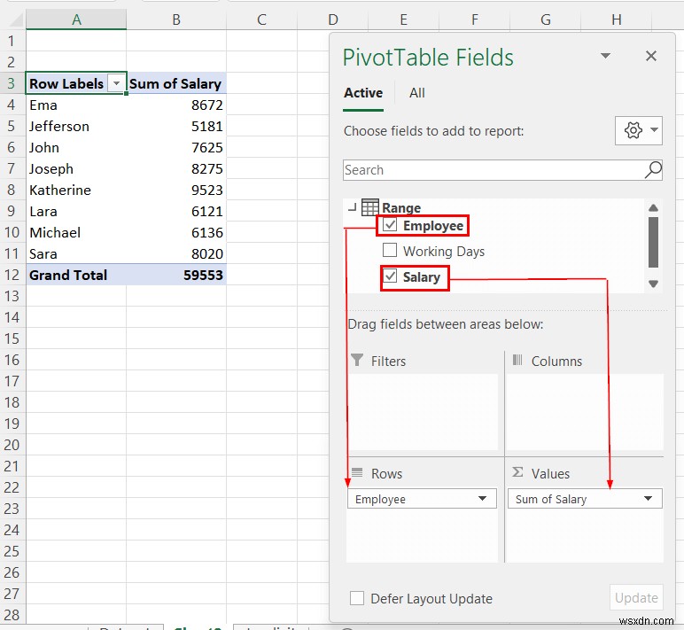
Task: Open the PivotTable Fields pane options arrow
Action: [x=606, y=57]
